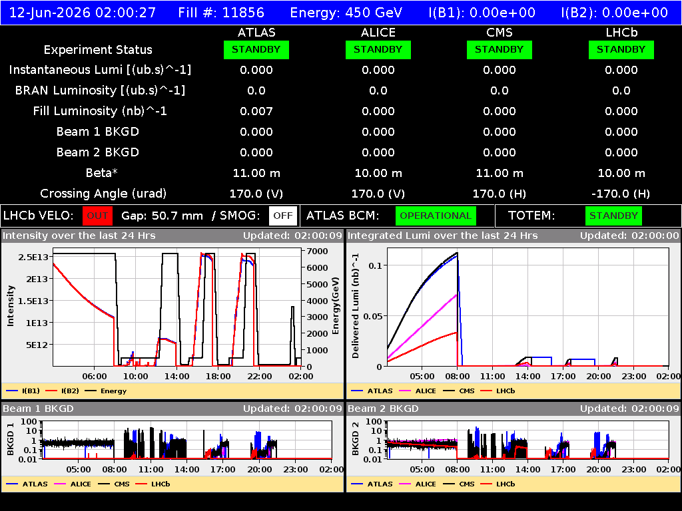Image resolution: width=682 pixels, height=511 pixels.
Task: Select the I(B1): 0.00e+00 header readout
Action: (482, 12)
